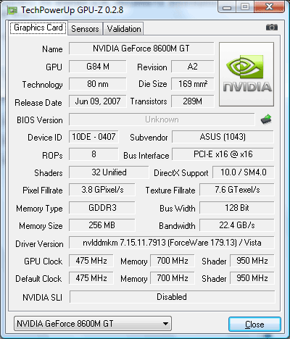This screenshot has height=339, width=290.
Task: Click Default Clock row Shader 950 MHz
Action: (252, 278)
